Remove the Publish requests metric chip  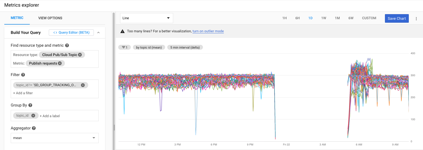pyautogui.click(x=60, y=63)
